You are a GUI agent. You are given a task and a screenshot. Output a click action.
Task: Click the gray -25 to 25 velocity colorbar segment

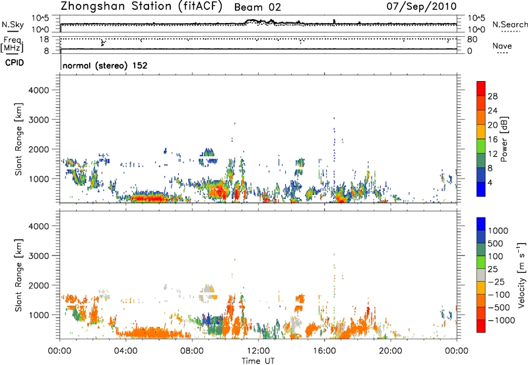point(481,275)
